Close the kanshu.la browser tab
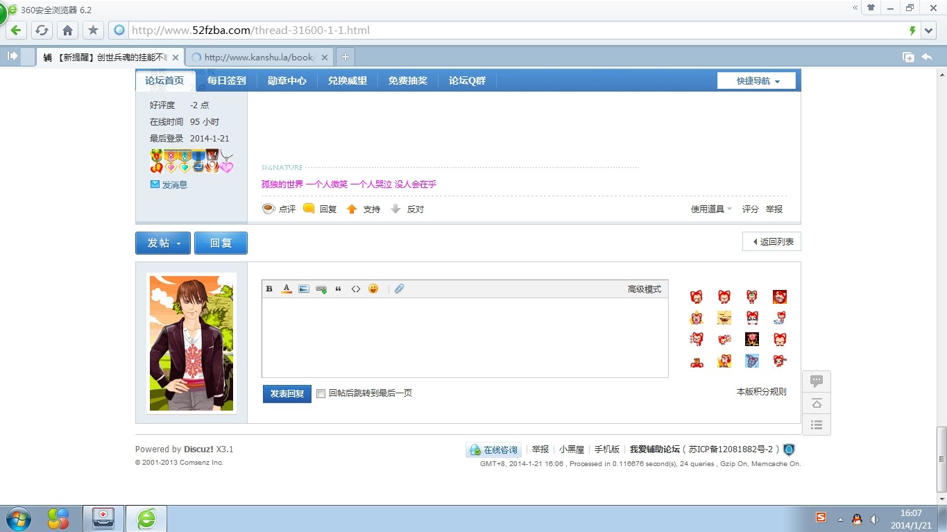Viewport: 947px width, 532px height. (x=325, y=58)
